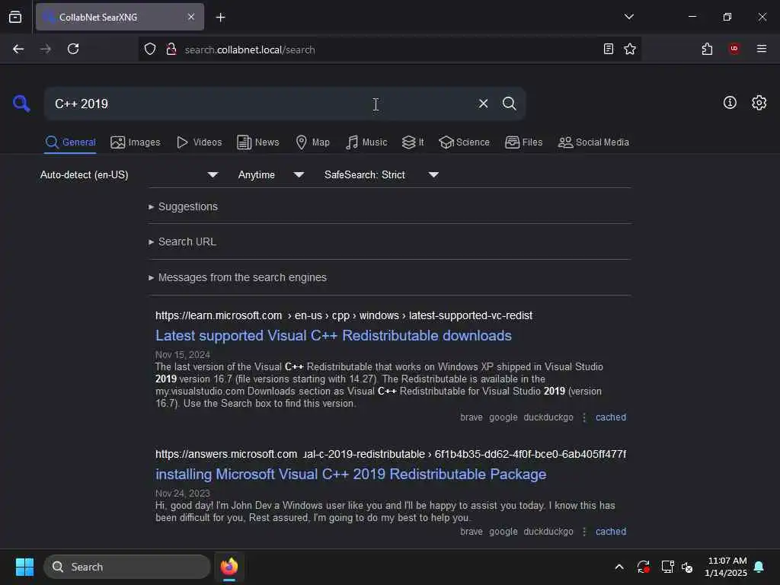Image resolution: width=780 pixels, height=585 pixels.
Task: Bookmark this page with the star
Action: click(630, 49)
